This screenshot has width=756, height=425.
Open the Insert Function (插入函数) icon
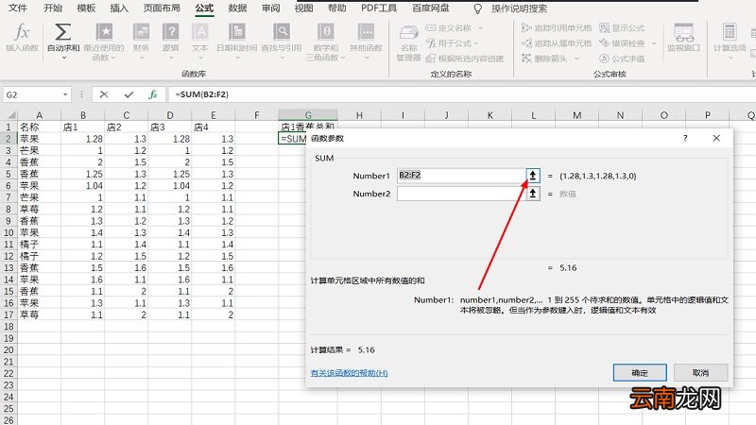[22, 37]
